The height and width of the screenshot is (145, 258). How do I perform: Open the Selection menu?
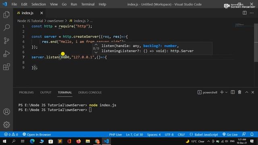39,4
